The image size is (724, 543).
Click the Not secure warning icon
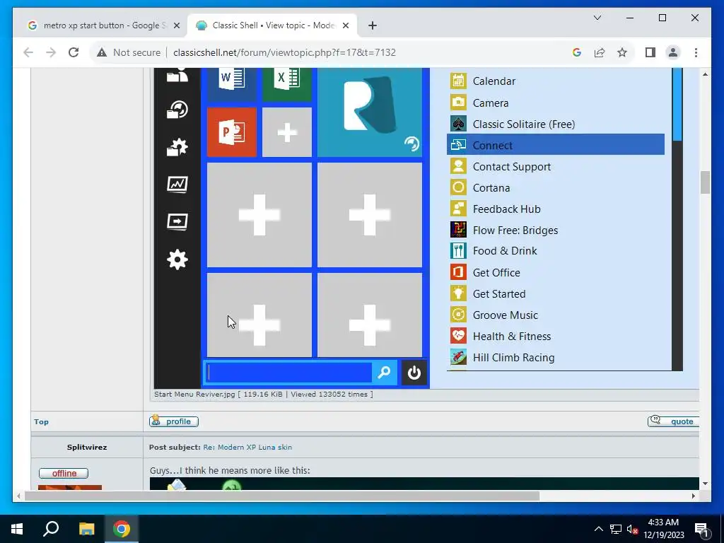point(102,52)
